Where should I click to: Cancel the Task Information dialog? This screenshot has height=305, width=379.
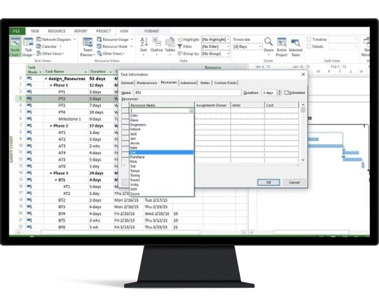[x=294, y=182]
